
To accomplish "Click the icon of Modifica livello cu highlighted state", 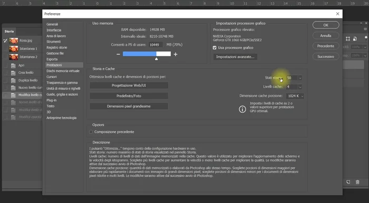I will (13, 95).
